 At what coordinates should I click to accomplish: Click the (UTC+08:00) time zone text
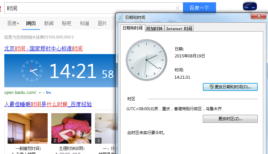[174, 109]
